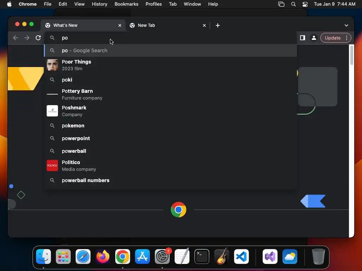Select the powerpoint suggestion

click(170, 138)
